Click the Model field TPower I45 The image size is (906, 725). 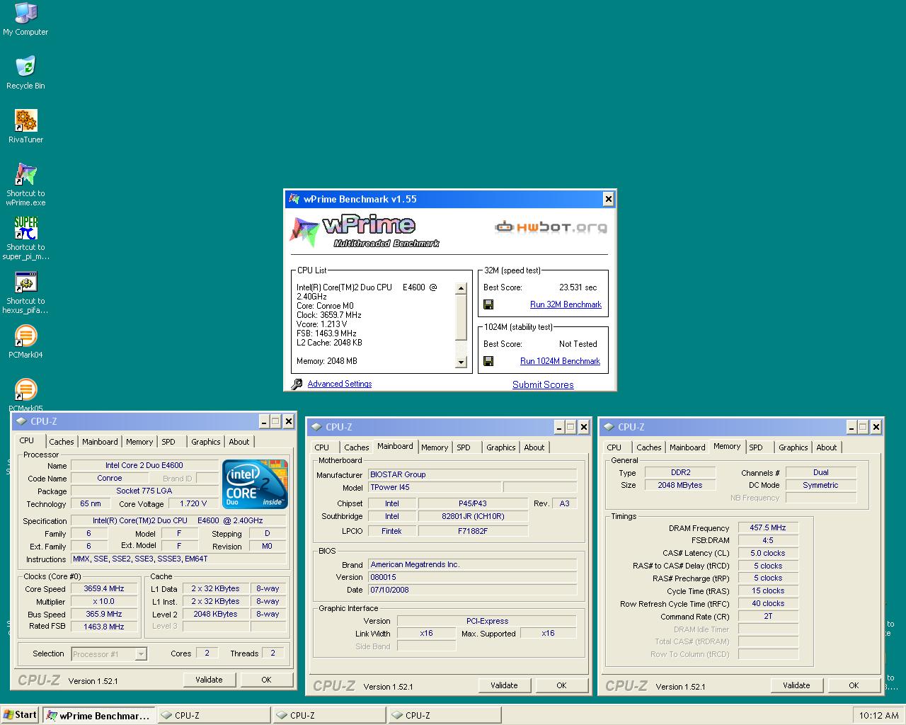(x=435, y=488)
